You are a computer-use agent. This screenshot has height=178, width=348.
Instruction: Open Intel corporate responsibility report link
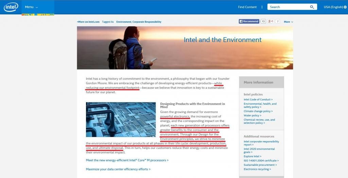261,143
